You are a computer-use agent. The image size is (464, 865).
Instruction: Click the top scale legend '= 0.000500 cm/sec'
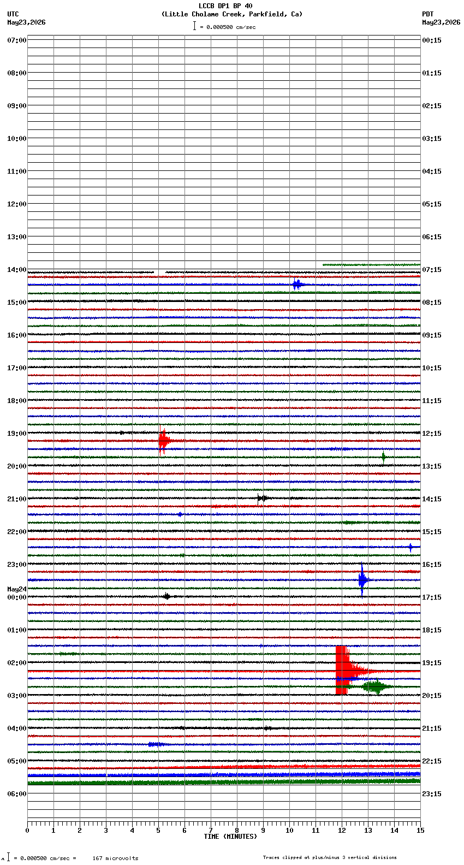[x=228, y=27]
